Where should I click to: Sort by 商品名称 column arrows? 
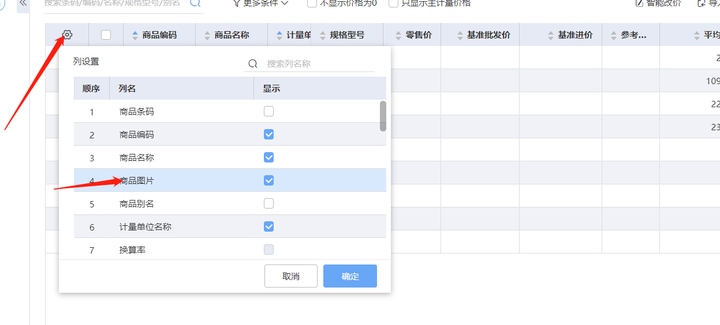pyautogui.click(x=208, y=35)
